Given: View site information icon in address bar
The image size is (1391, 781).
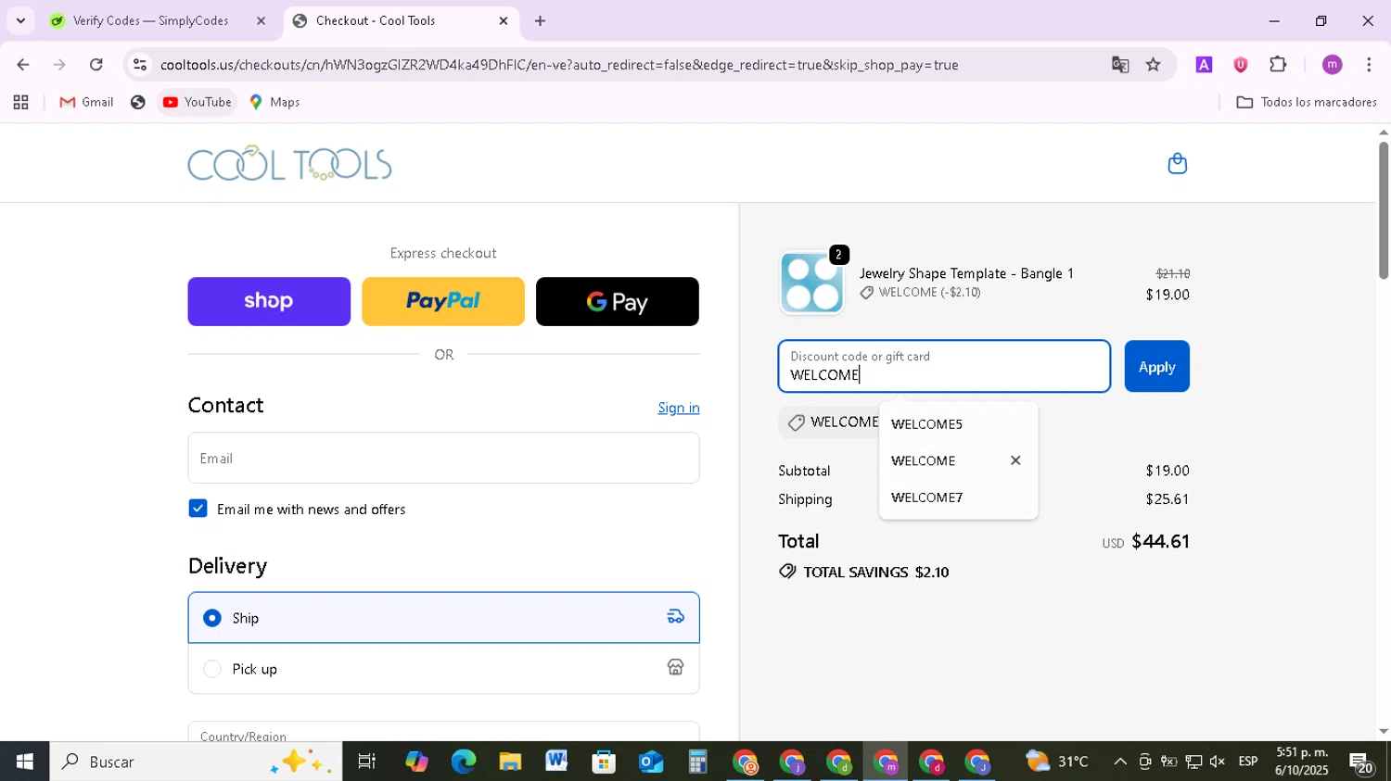Looking at the screenshot, I should tap(139, 65).
